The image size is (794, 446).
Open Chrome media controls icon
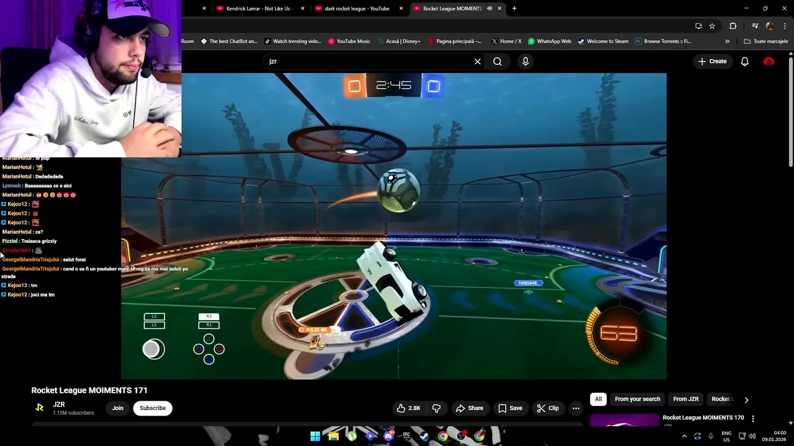(755, 26)
